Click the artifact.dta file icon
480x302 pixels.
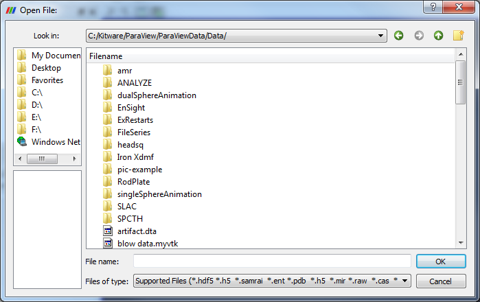[x=107, y=231]
